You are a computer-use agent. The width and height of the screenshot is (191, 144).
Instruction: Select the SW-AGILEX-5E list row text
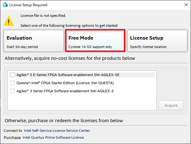pyautogui.click(x=68, y=75)
